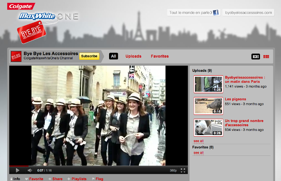Open Bye Bye Les Accessoires channel title
The width and height of the screenshot is (281, 181).
click(51, 54)
